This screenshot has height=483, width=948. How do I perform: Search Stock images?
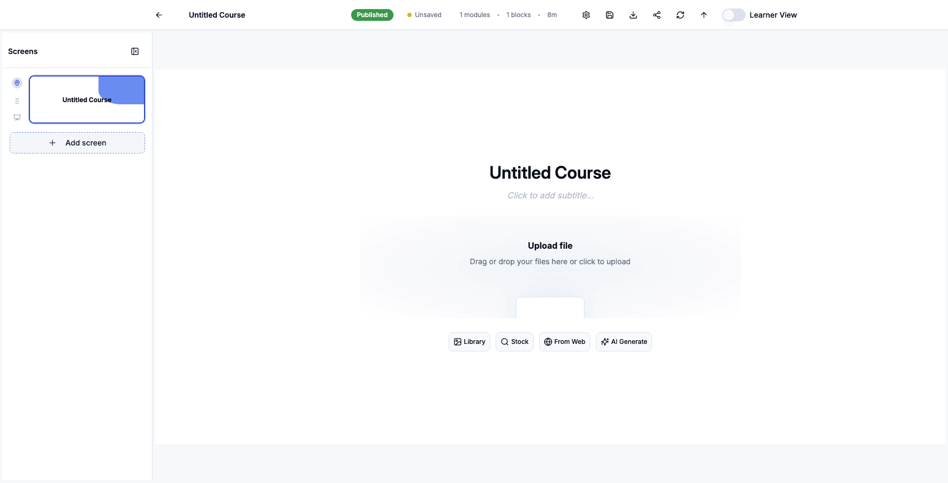click(514, 341)
